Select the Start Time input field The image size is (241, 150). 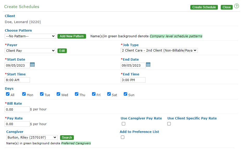17,80
